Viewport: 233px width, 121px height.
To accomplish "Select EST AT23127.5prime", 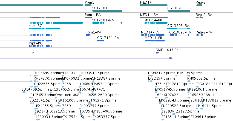I will [x=186, y=111].
